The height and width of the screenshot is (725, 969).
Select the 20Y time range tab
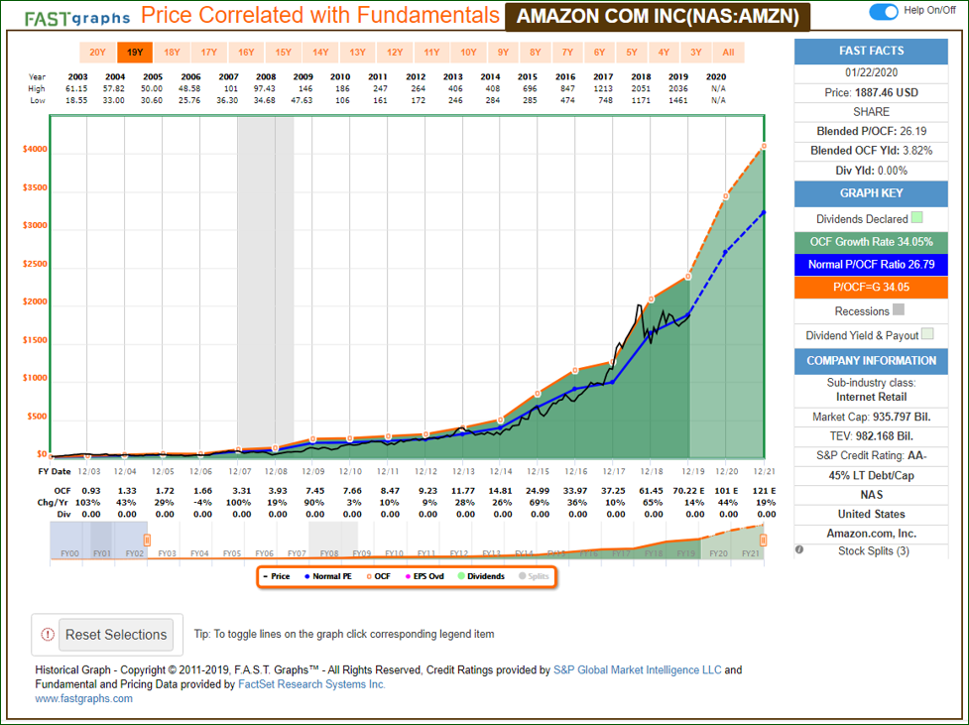97,53
